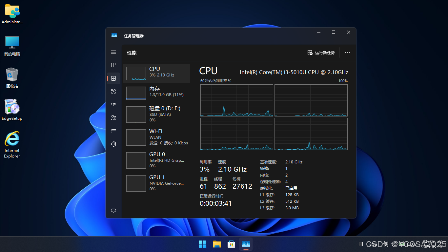Screen dimensions: 448x252
Task: Click the 内存 mini graph thumbnail
Action: (136, 93)
